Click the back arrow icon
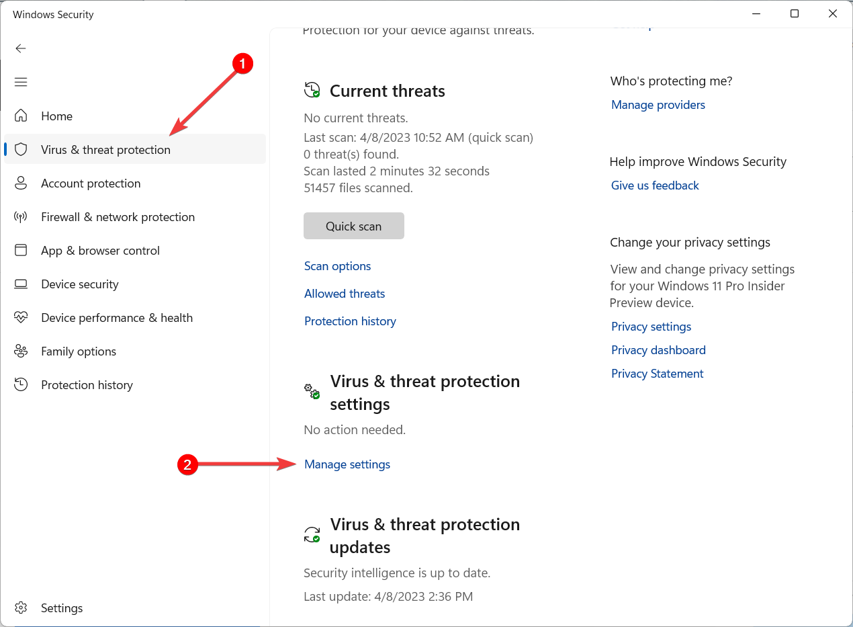Screen dimensions: 853x627 coord(21,48)
